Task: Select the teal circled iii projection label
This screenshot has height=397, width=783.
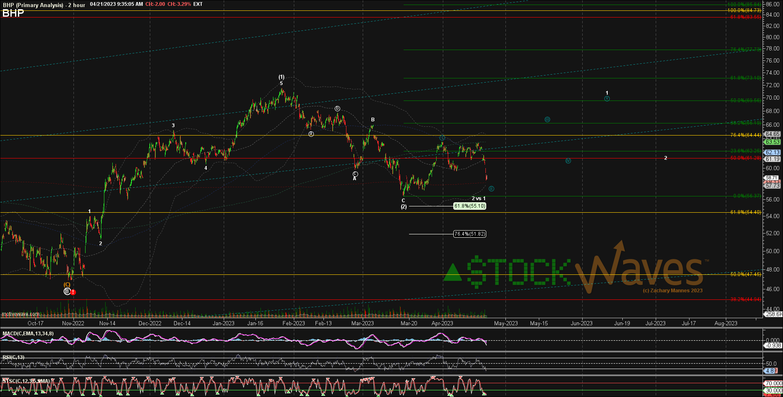Action: (547, 119)
